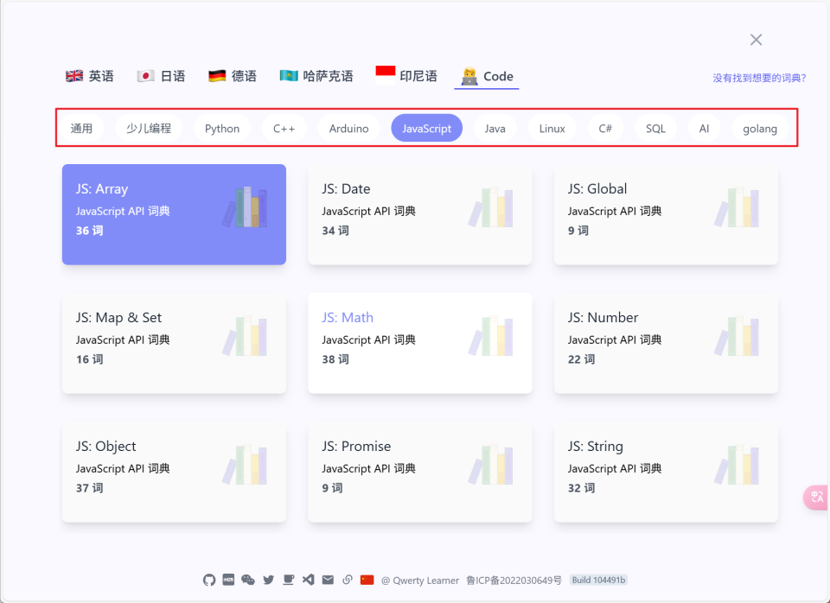The height and width of the screenshot is (603, 830).
Task: Click the WeChat icon in the footer
Action: [x=248, y=580]
